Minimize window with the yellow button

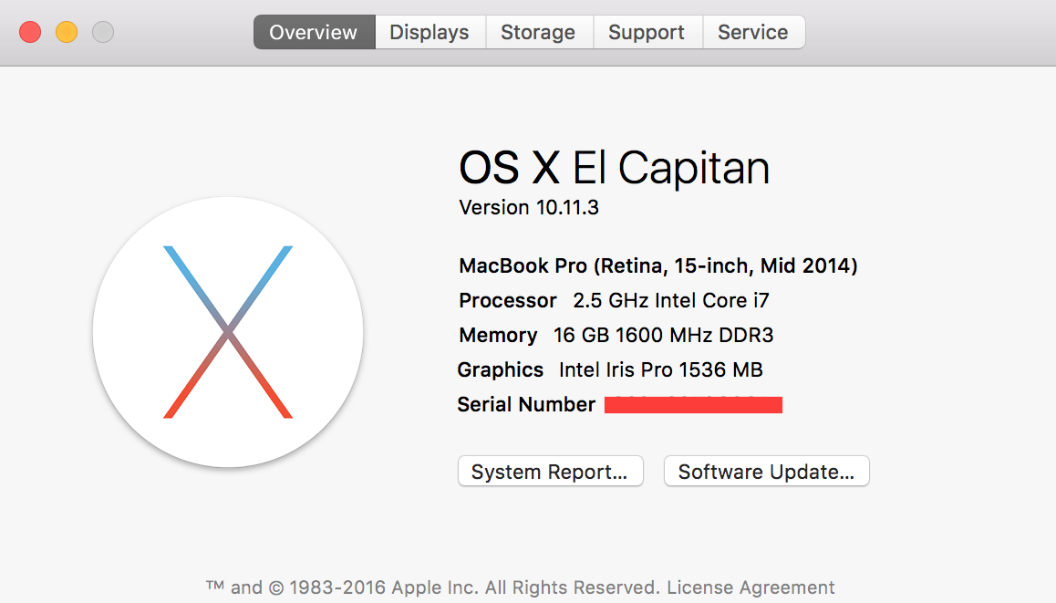(67, 32)
